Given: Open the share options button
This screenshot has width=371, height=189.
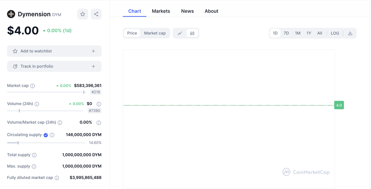Looking at the screenshot, I should point(96,14).
